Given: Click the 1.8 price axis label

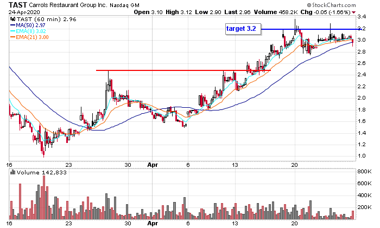Looking at the screenshot, I should (362, 110).
